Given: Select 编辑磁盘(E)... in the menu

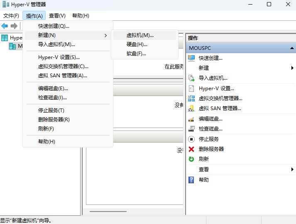Looking at the screenshot, I should tap(68, 89).
